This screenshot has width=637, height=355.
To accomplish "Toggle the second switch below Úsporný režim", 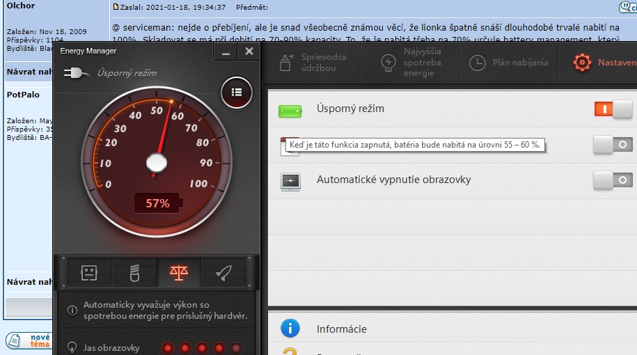I will click(x=613, y=145).
